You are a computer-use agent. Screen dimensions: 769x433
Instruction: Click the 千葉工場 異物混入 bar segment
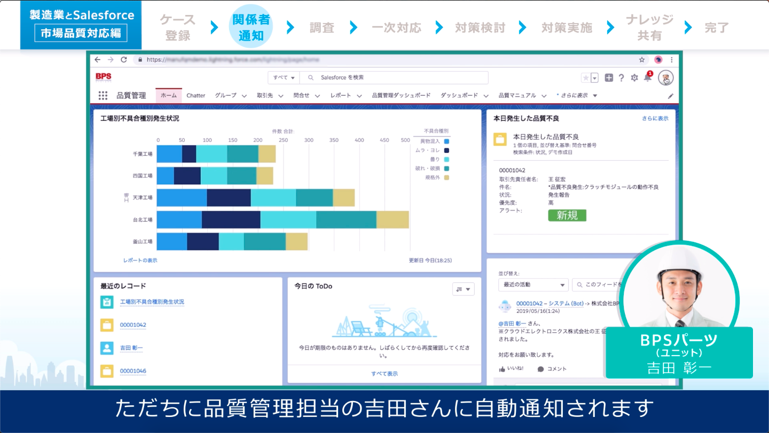point(169,154)
